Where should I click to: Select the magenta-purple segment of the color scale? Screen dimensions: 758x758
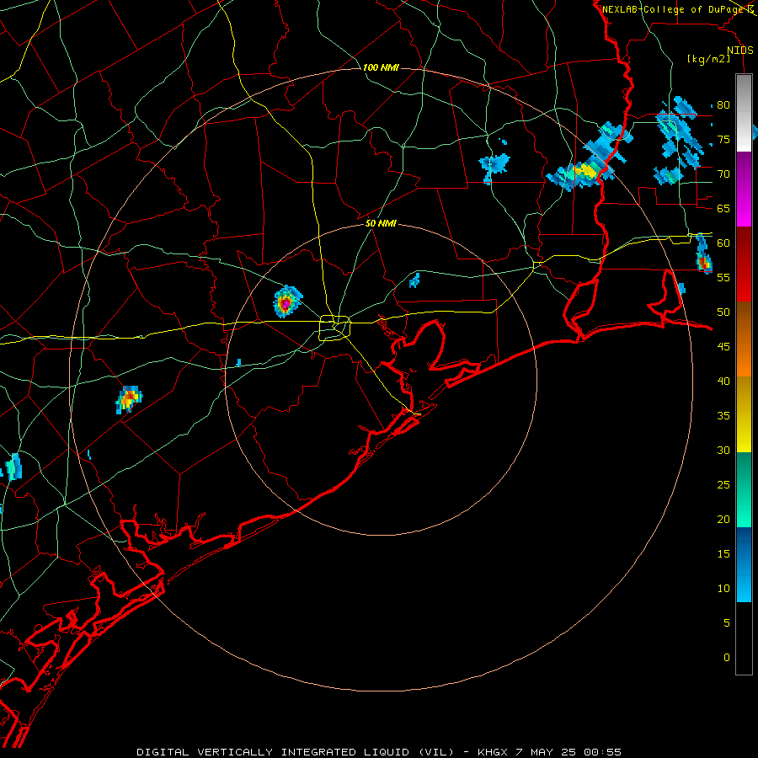point(744,189)
